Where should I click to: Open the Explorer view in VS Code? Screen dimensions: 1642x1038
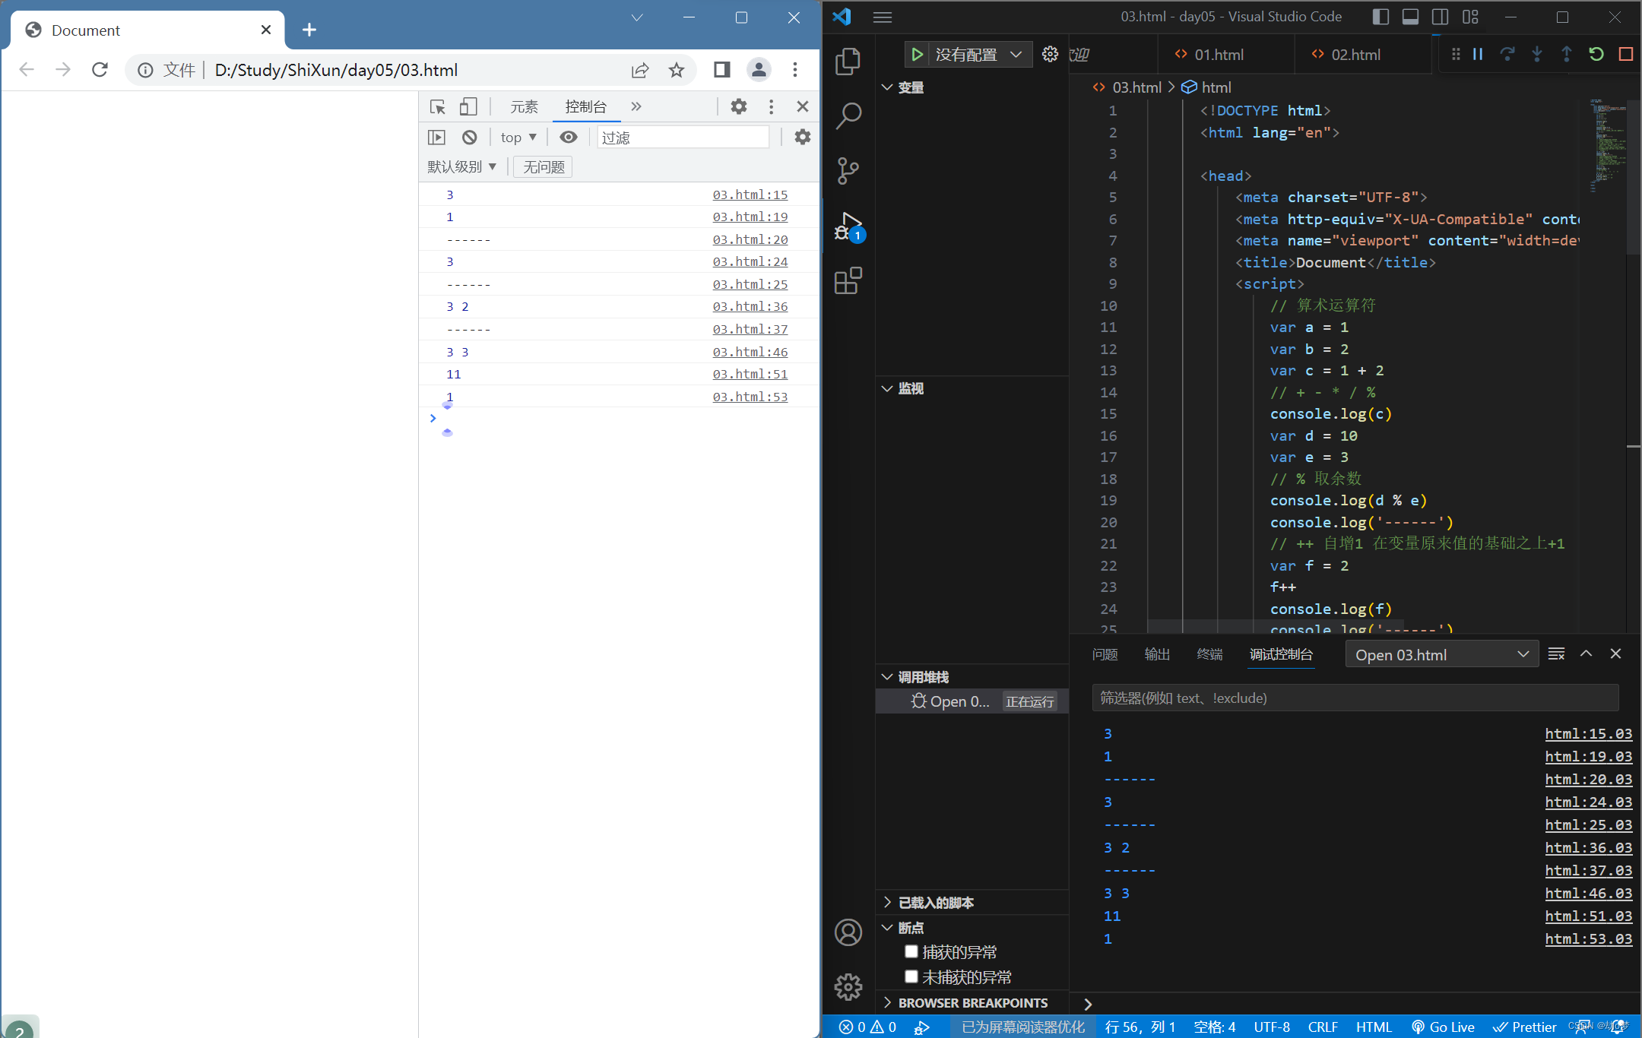pos(848,61)
